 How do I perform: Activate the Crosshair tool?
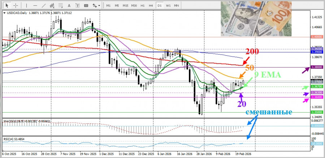point(16,5)
